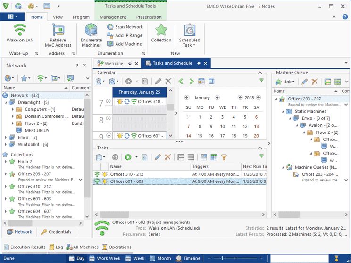This screenshot has width=351, height=263.
Task: Switch to the Management ribbon tab
Action: click(113, 17)
